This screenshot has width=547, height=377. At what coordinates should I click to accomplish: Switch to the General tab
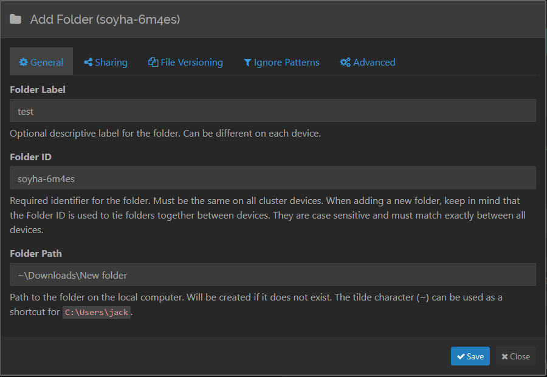click(x=41, y=62)
